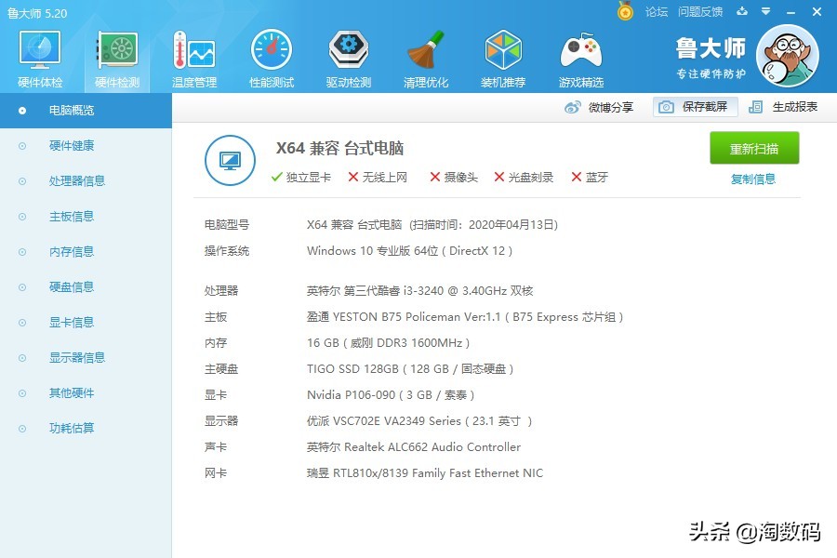Open the 硬件体检 hardware checkup tool
Screen dimensions: 837x558
point(38,56)
